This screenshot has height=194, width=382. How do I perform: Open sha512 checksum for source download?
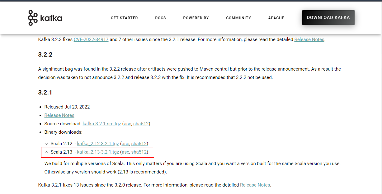[x=141, y=124]
